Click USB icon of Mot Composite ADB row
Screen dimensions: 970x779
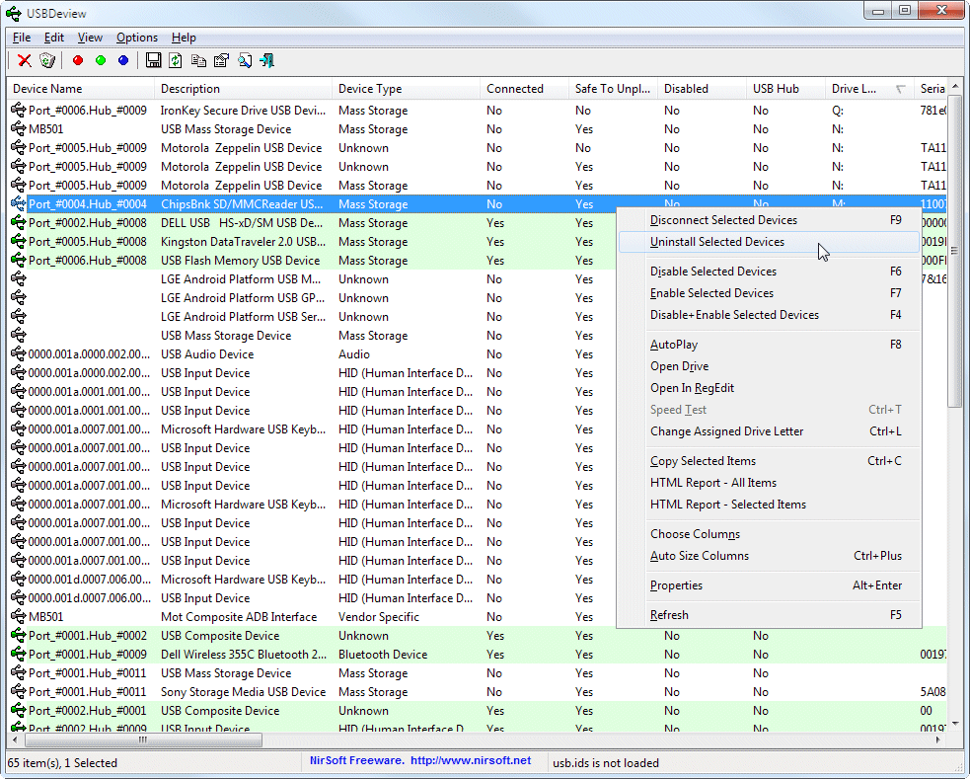click(19, 617)
